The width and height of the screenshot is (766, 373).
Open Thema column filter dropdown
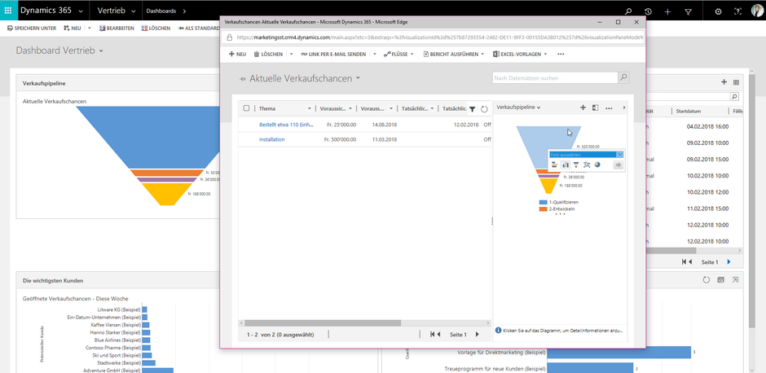click(x=309, y=108)
